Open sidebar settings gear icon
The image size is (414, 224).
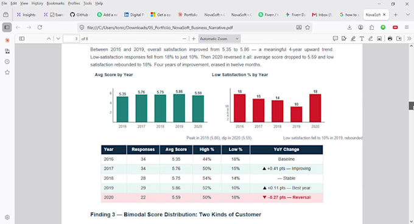click(7, 217)
